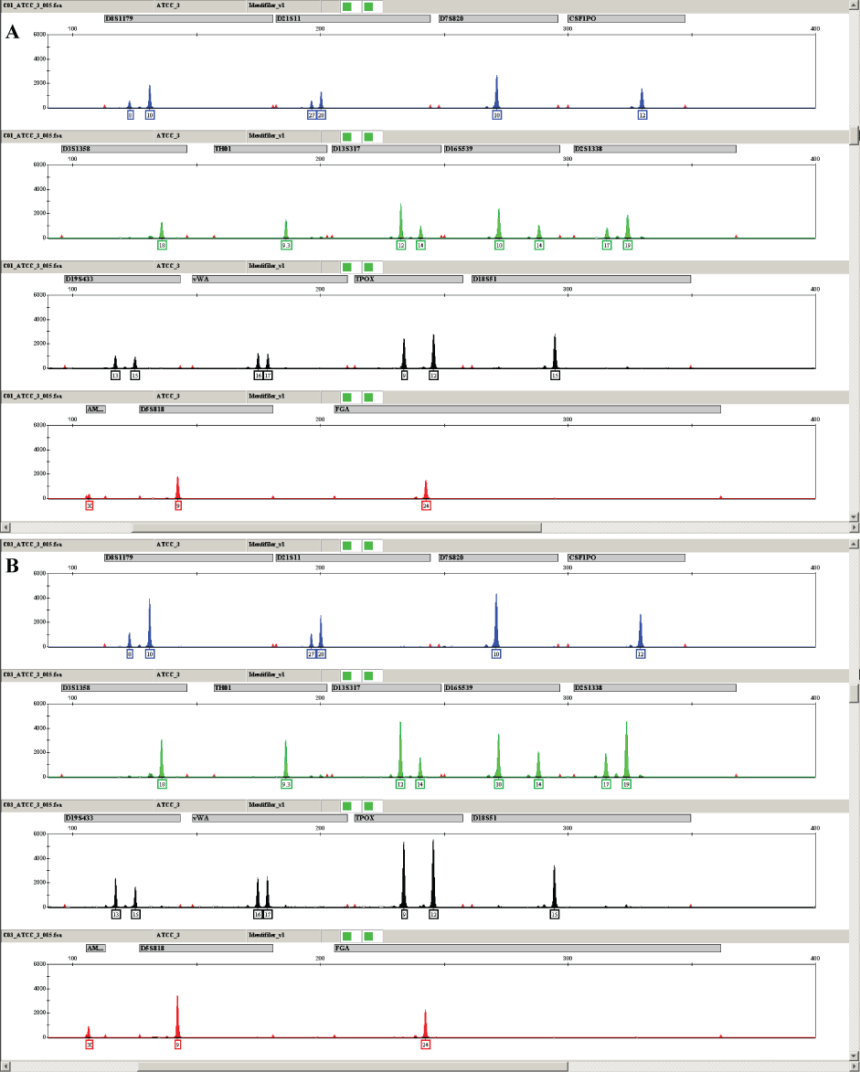Select D8S1179 marker bar in C01 sample

(188, 18)
